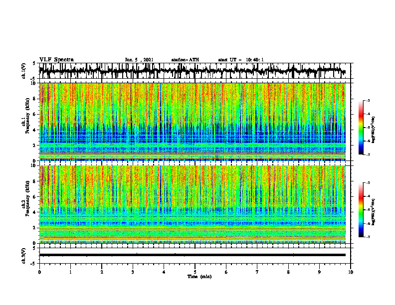
Task: Click inside the ch.2 spectrogram panel
Action: pyautogui.click(x=193, y=204)
